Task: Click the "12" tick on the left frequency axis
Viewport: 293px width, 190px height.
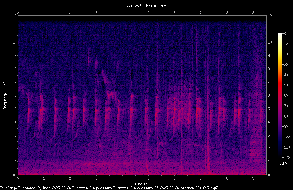Action: tap(15, 16)
